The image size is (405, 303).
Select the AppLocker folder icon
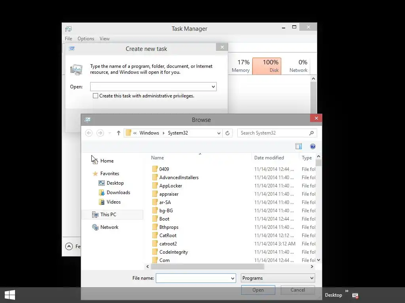(155, 186)
